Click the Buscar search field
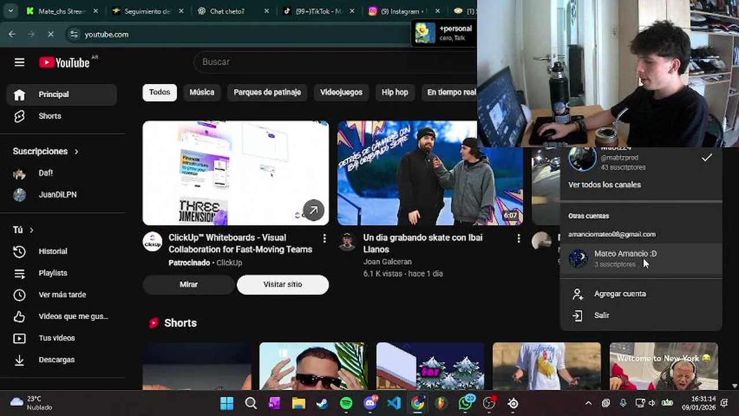This screenshot has height=416, width=739. coord(335,62)
